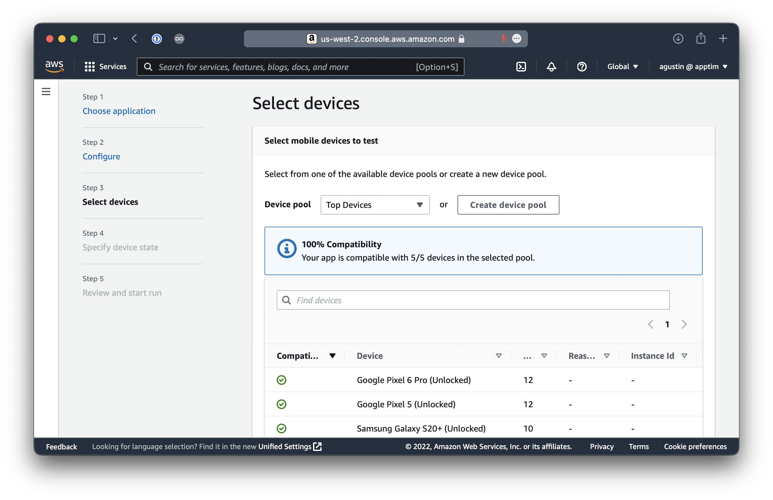Screen dimensions: 773x500
Task: Open the Services grid menu
Action: (x=105, y=67)
